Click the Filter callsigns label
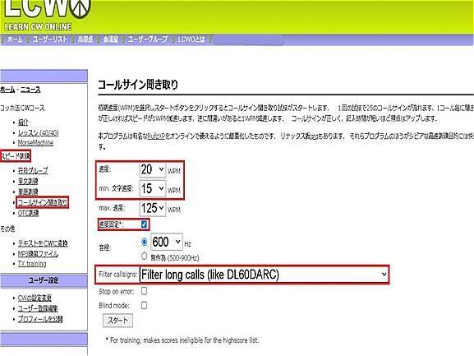Viewport: 474px width, 356px height. tap(118, 275)
